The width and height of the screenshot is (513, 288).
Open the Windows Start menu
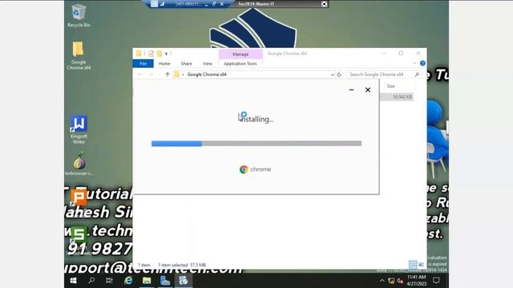pyautogui.click(x=73, y=280)
